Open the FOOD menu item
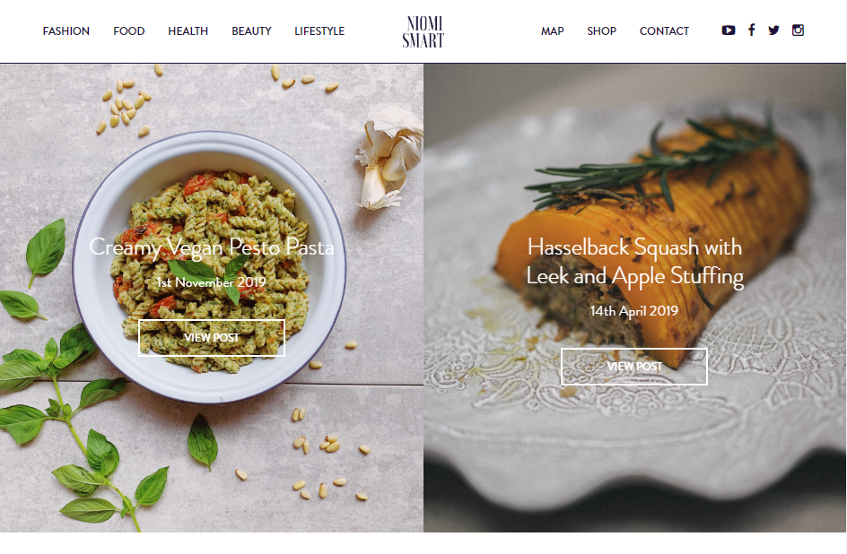Screen dimensions: 847x554 pyautogui.click(x=128, y=31)
